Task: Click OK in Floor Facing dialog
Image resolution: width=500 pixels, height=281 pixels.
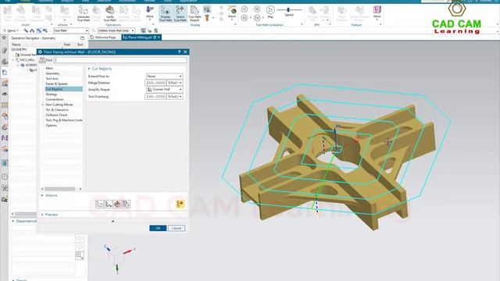Action: [x=158, y=228]
